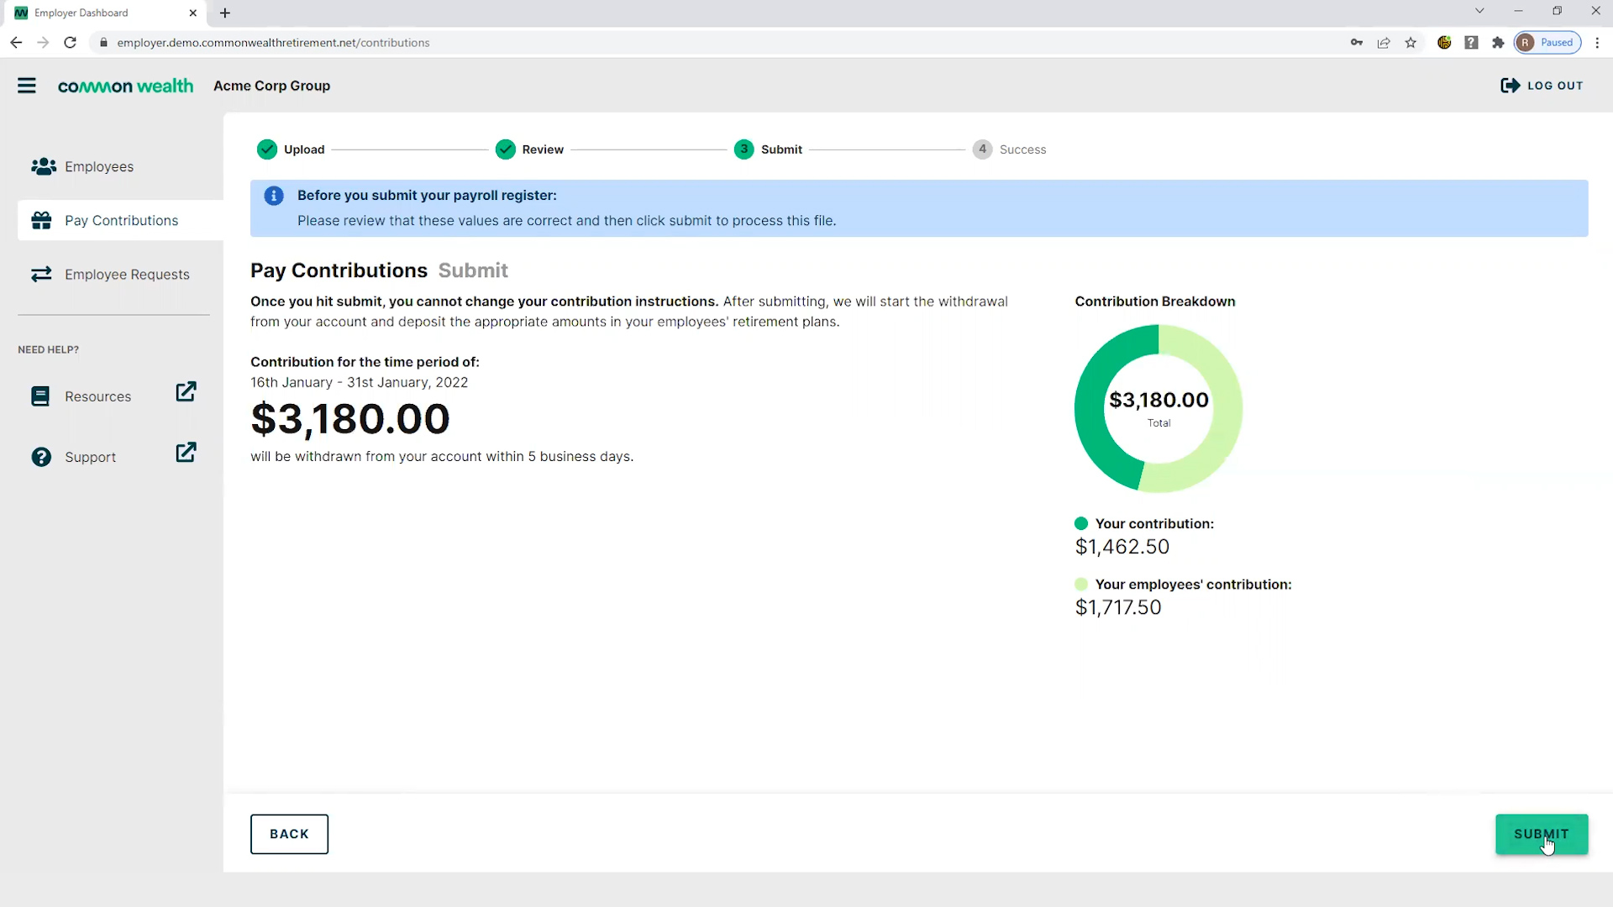The width and height of the screenshot is (1613, 907).
Task: Open Employees section in sidebar
Action: [99, 167]
